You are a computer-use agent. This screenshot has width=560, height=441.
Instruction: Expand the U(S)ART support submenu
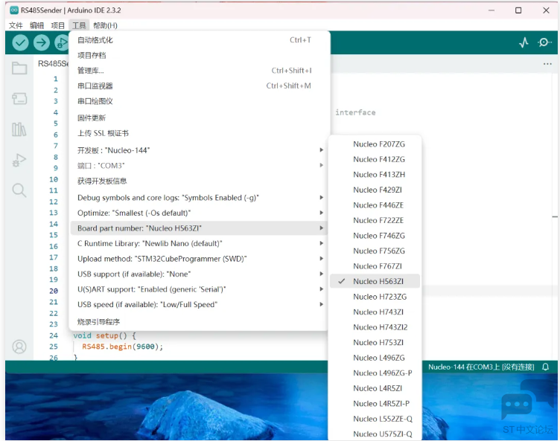click(x=199, y=289)
